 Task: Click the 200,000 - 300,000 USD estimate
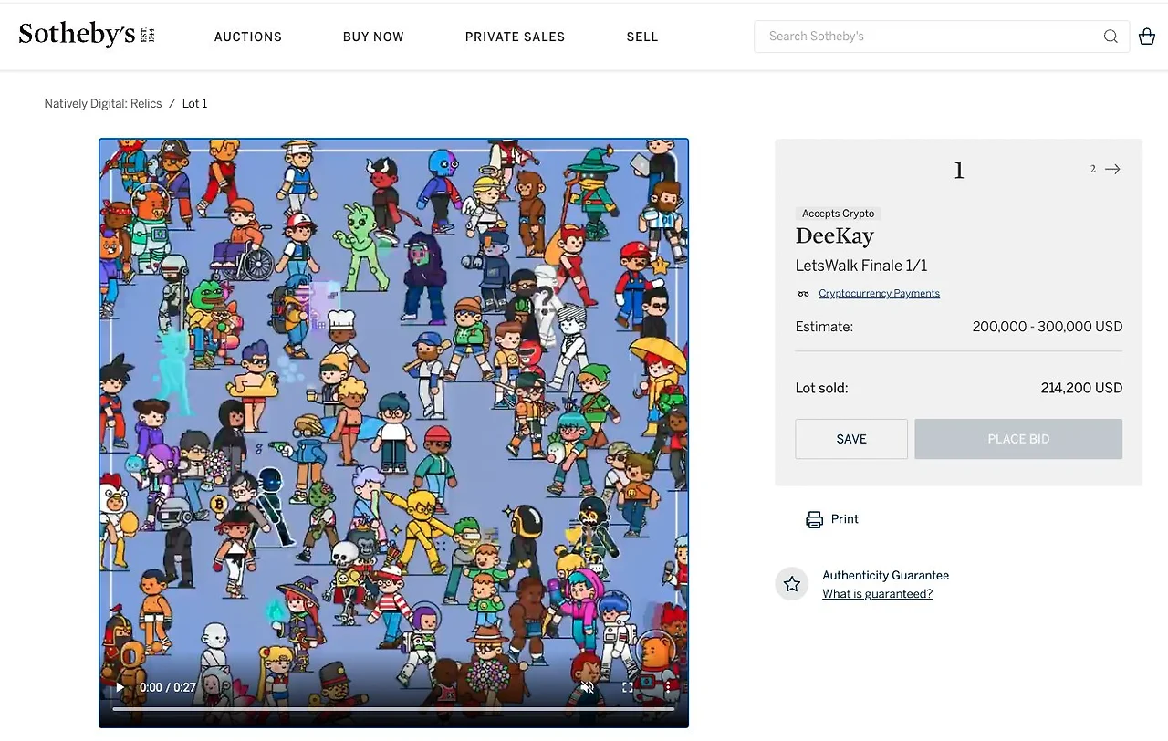1048,327
